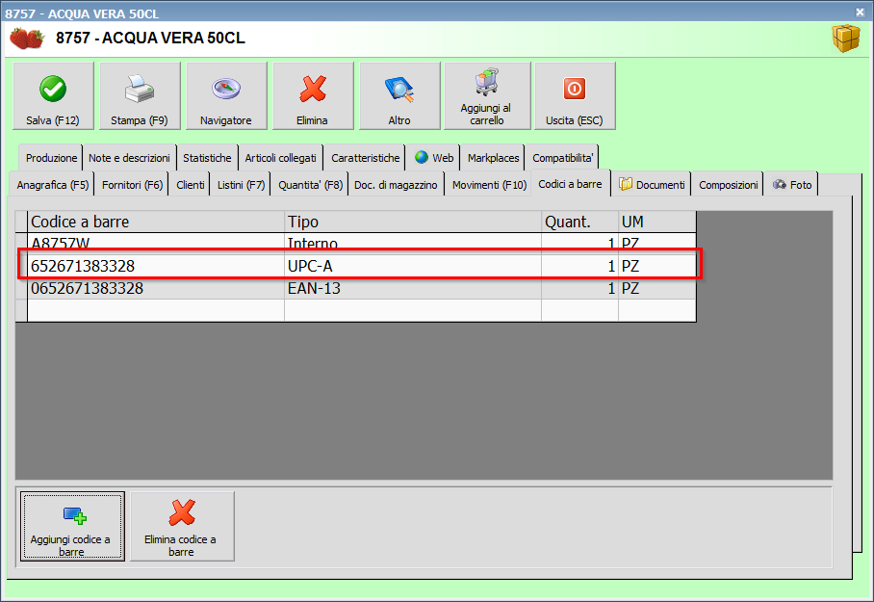Open the Compatibilita' tab

pos(562,158)
